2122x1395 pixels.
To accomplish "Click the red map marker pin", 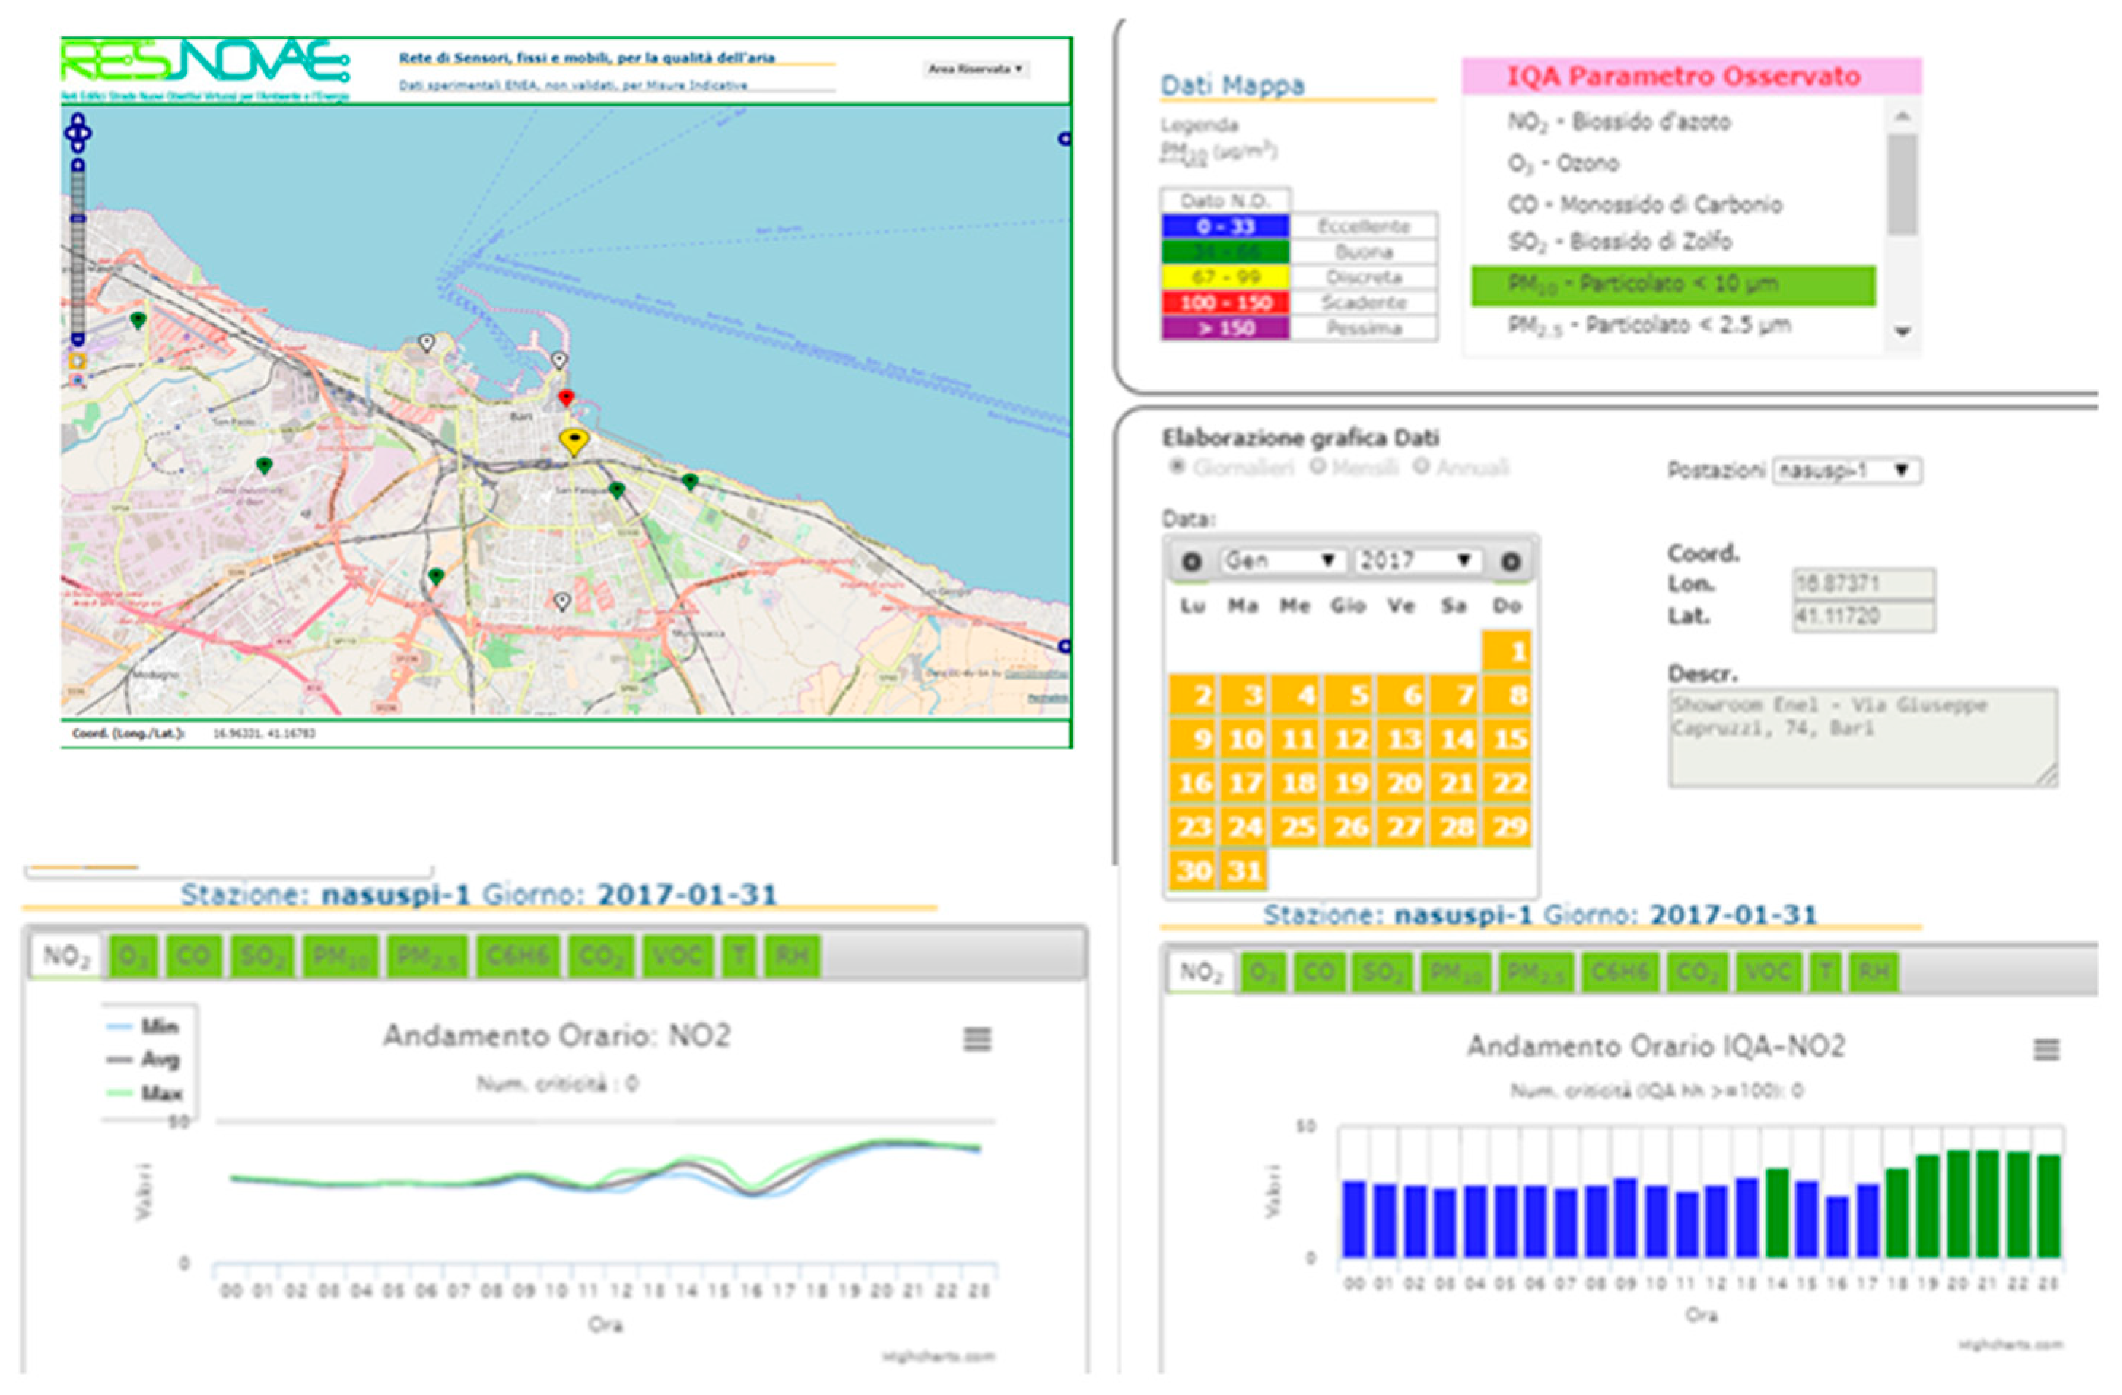I will pos(566,397).
